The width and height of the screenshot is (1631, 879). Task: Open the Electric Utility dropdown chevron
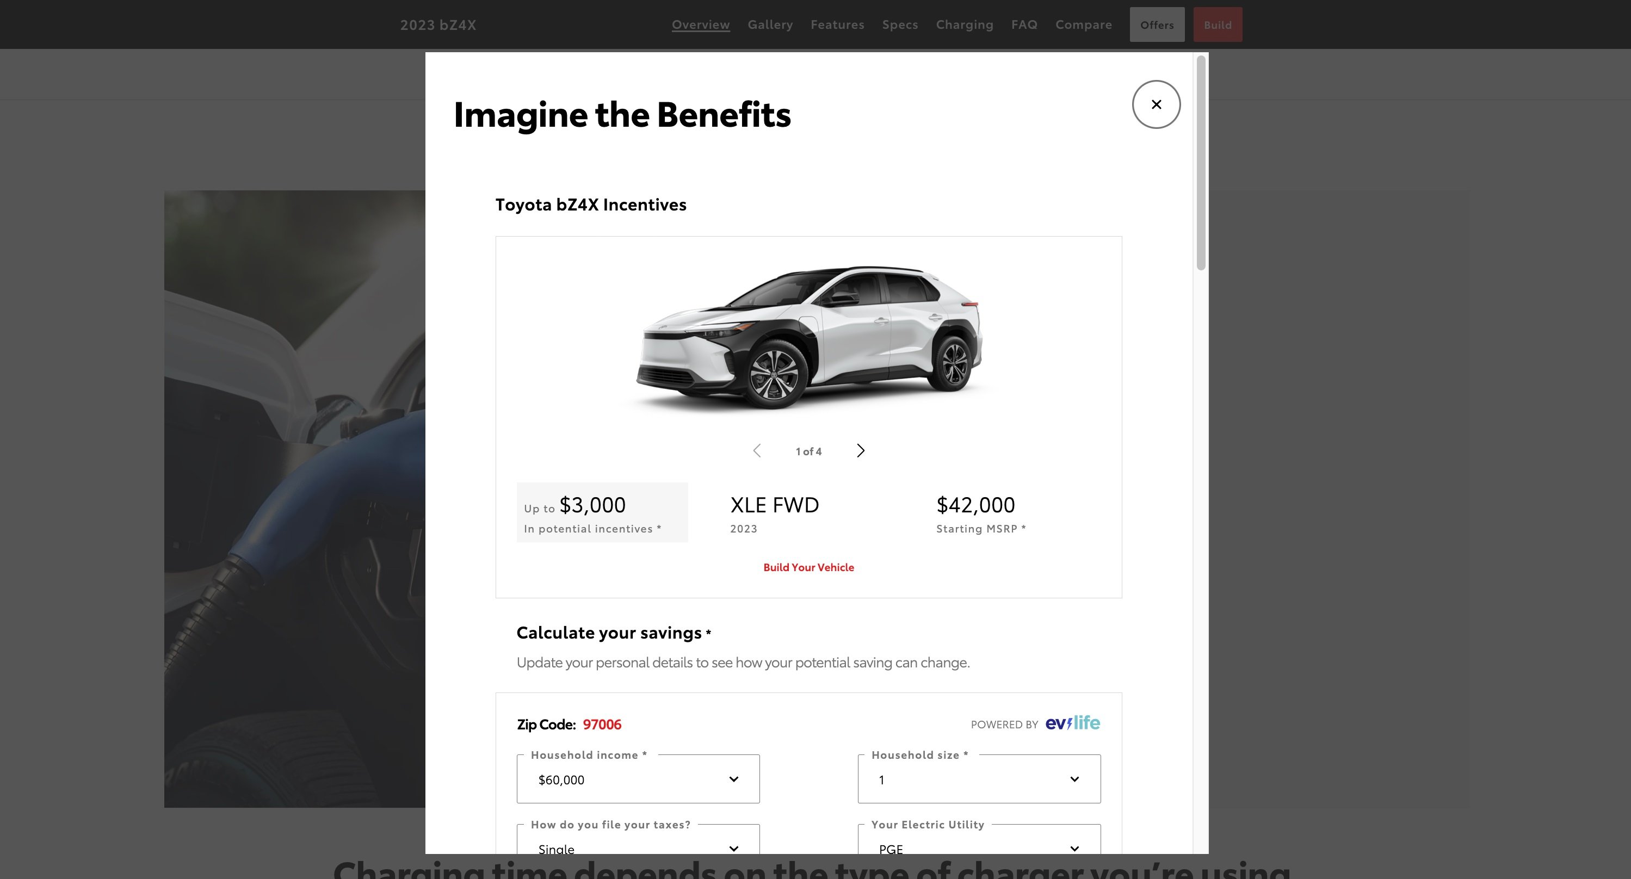(x=1074, y=848)
